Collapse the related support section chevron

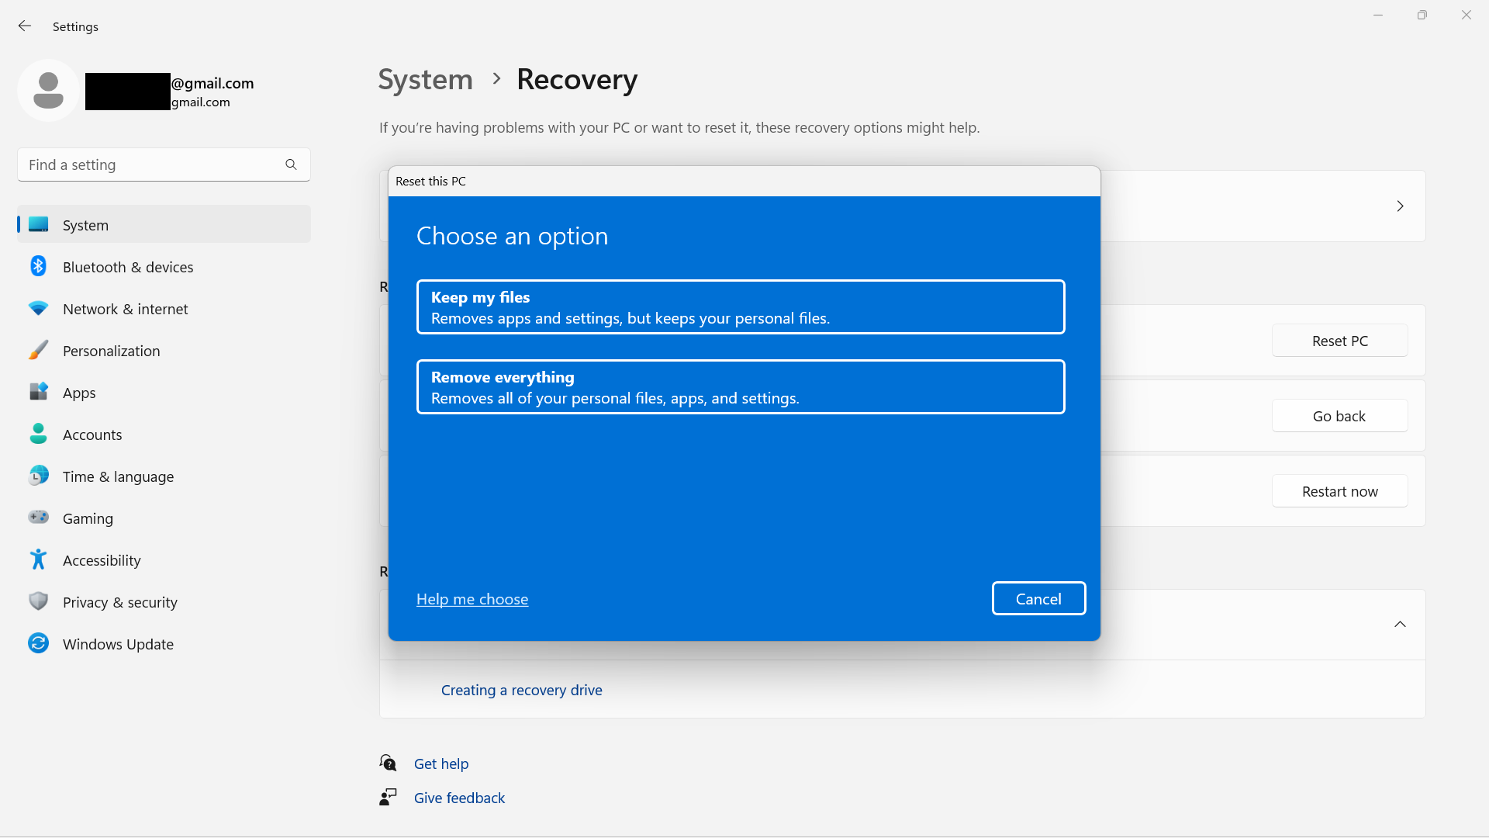point(1400,625)
